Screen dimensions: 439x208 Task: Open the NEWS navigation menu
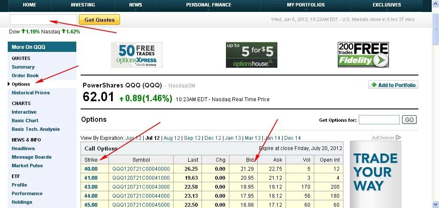(135, 5)
